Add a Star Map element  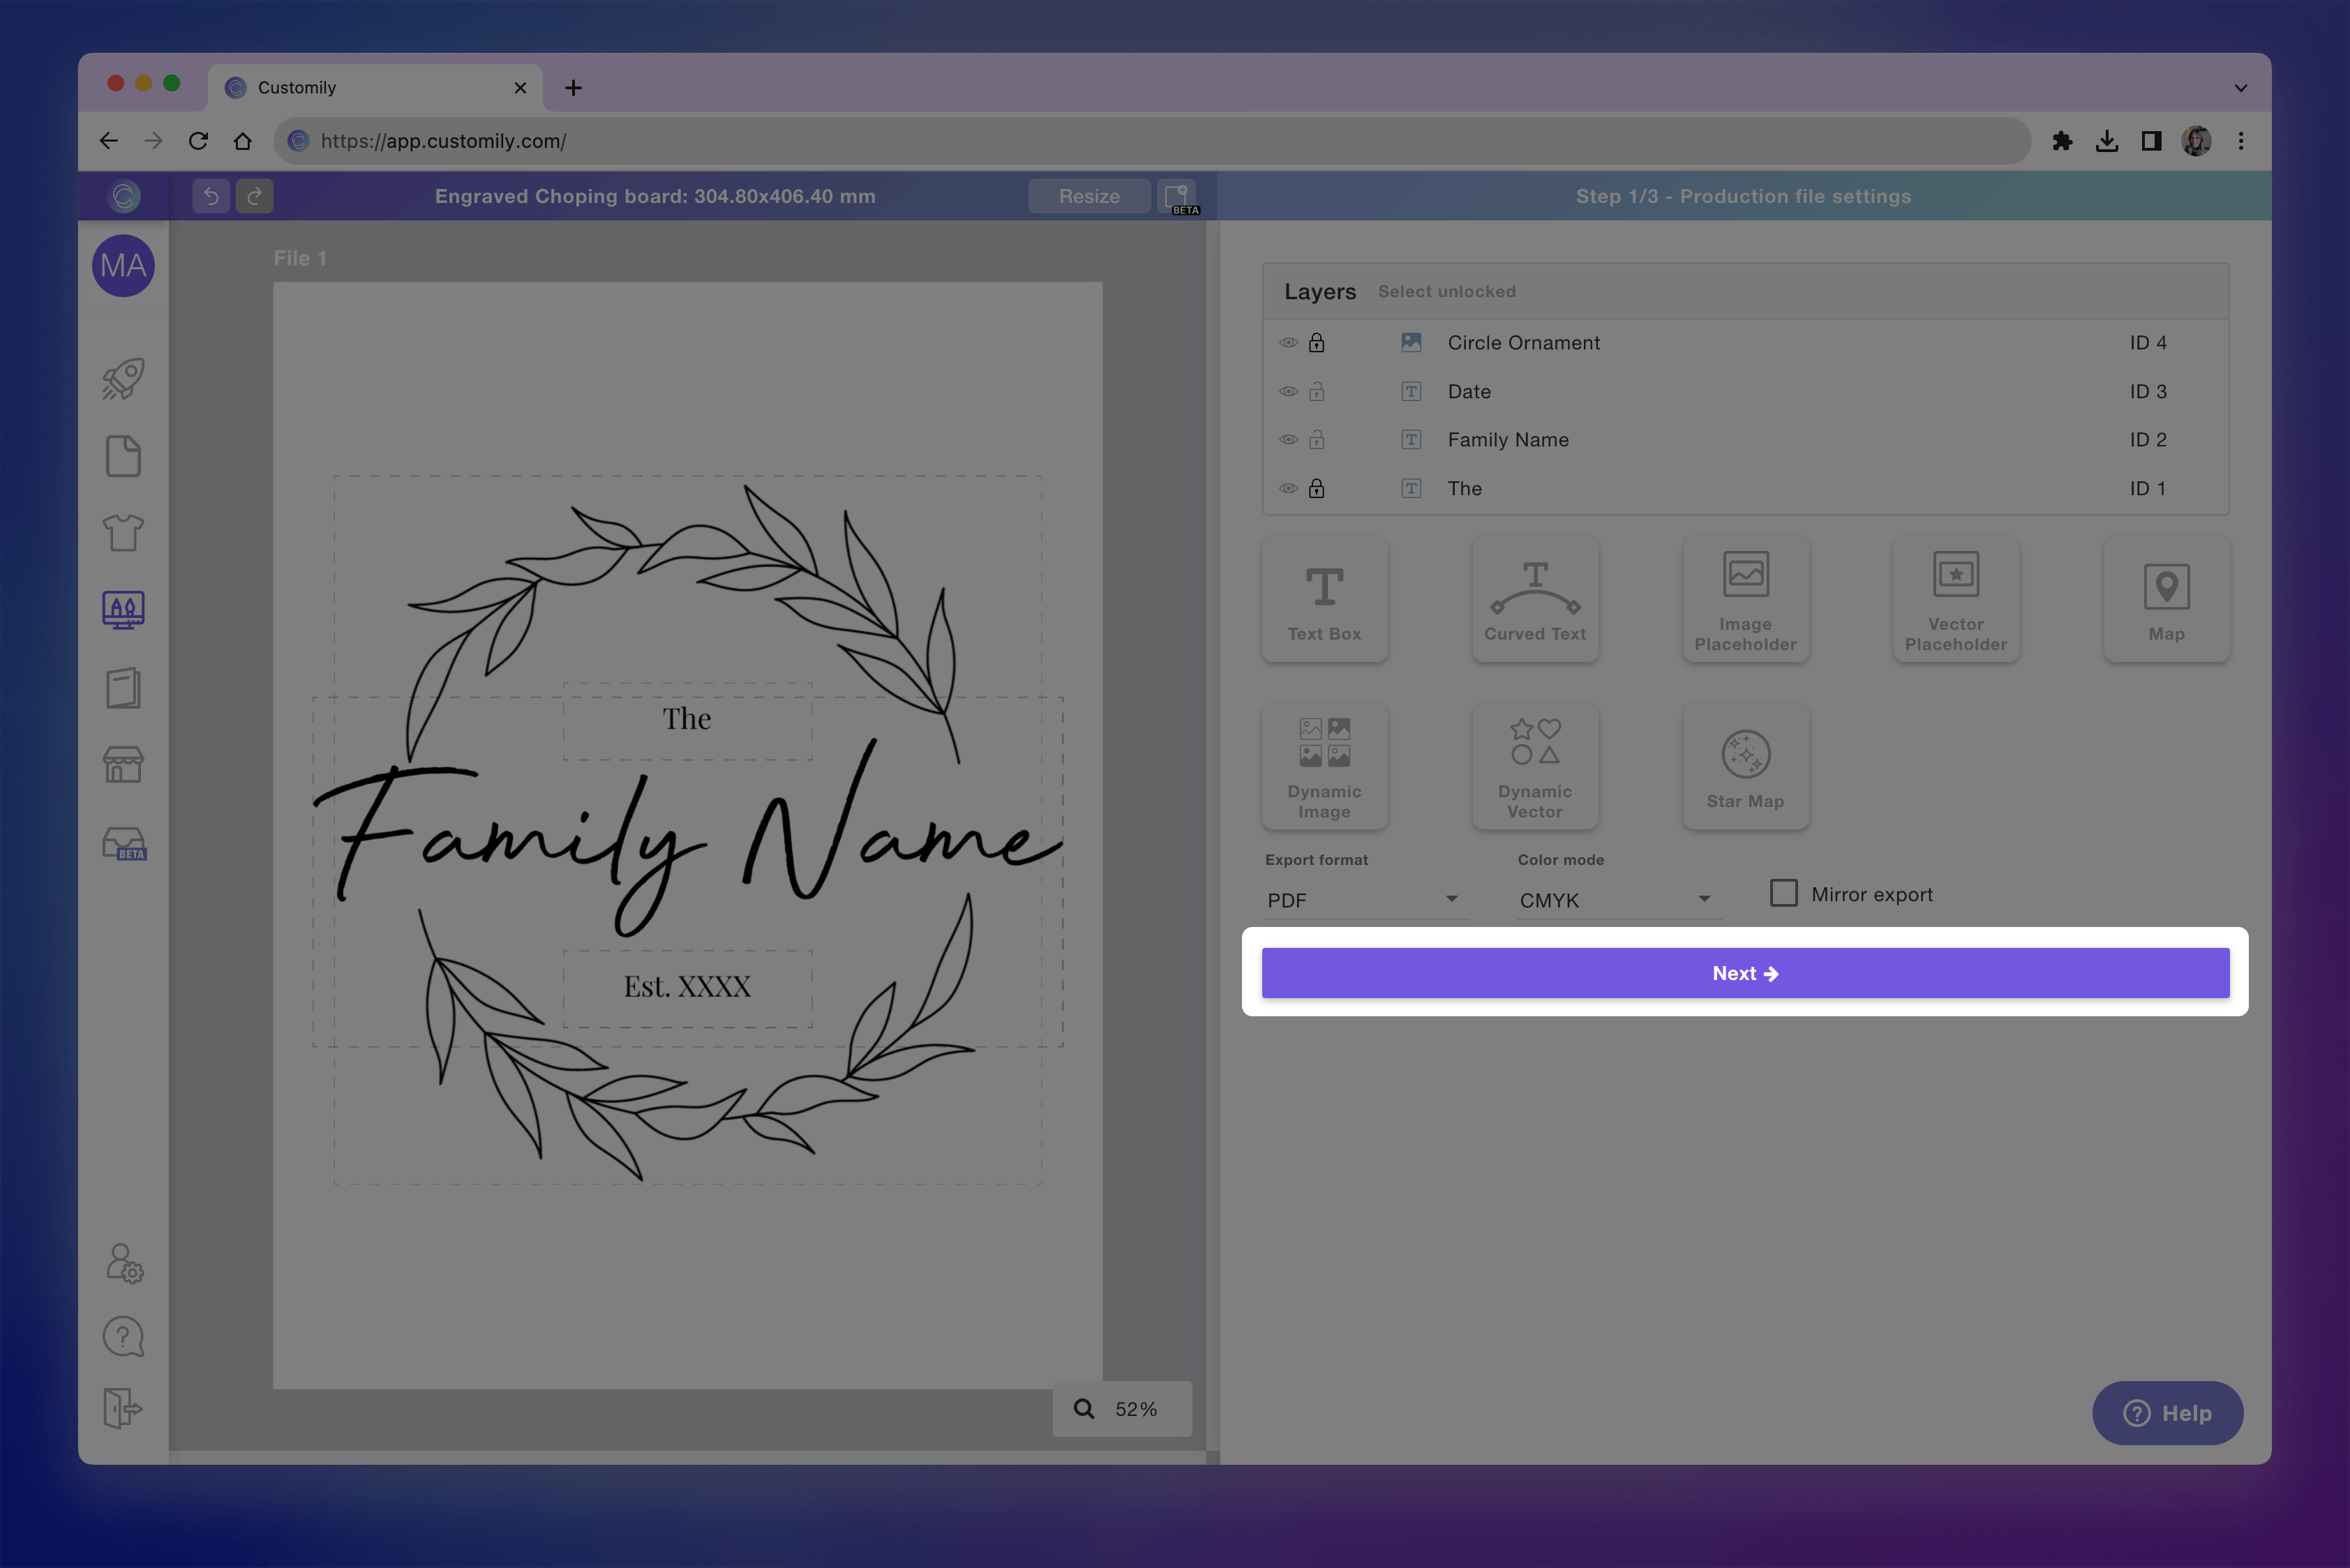[x=1745, y=767]
